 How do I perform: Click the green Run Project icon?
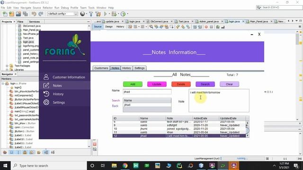105,14
